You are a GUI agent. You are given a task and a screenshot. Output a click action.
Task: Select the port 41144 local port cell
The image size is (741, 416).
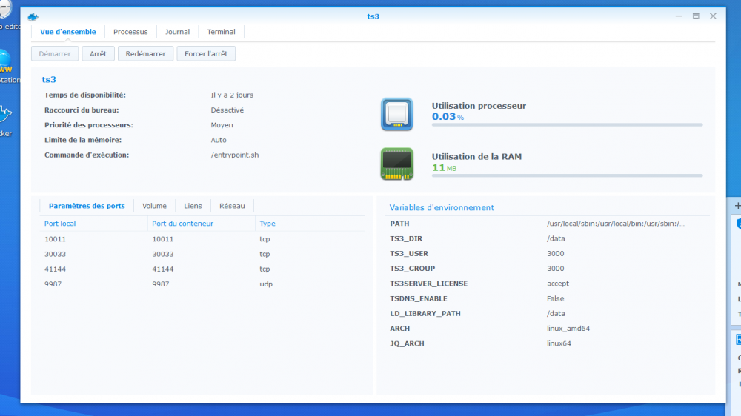coord(56,269)
